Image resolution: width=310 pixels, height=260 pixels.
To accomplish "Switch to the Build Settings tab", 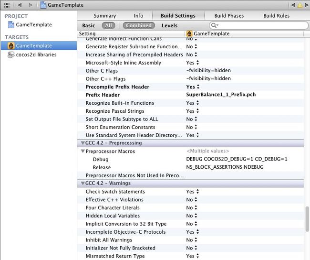I will [x=178, y=16].
